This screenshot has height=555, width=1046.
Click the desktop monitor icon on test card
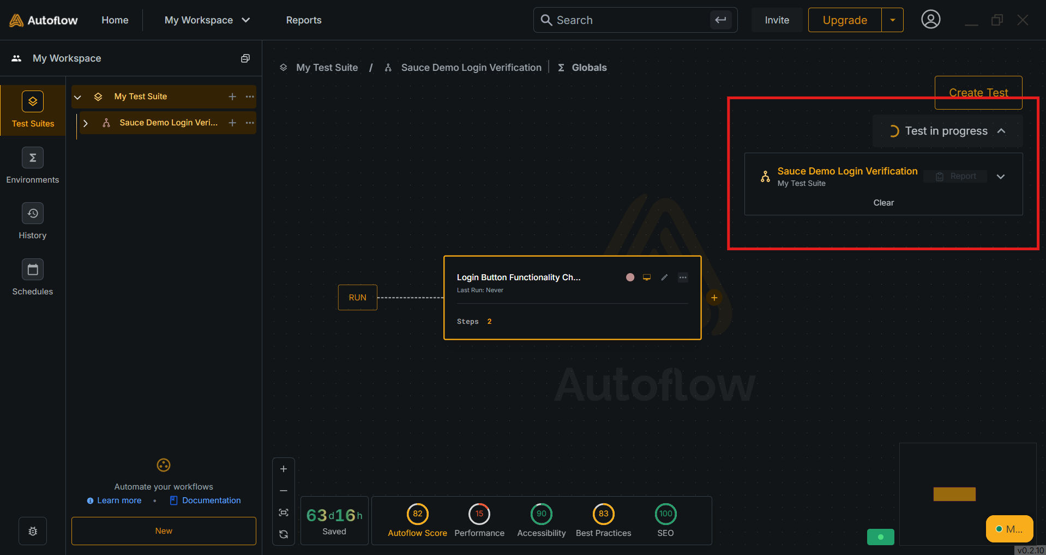647,277
